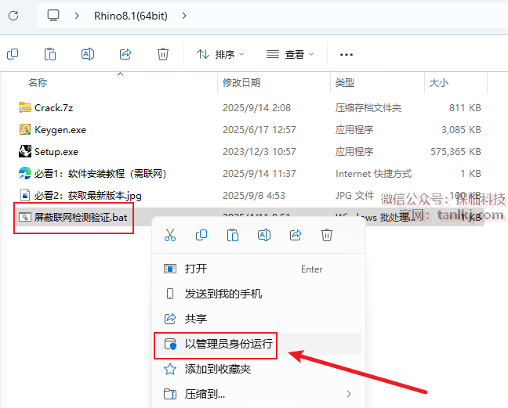The height and width of the screenshot is (408, 508).
Task: Click the 811 KB size cell
Action: pyautogui.click(x=465, y=108)
